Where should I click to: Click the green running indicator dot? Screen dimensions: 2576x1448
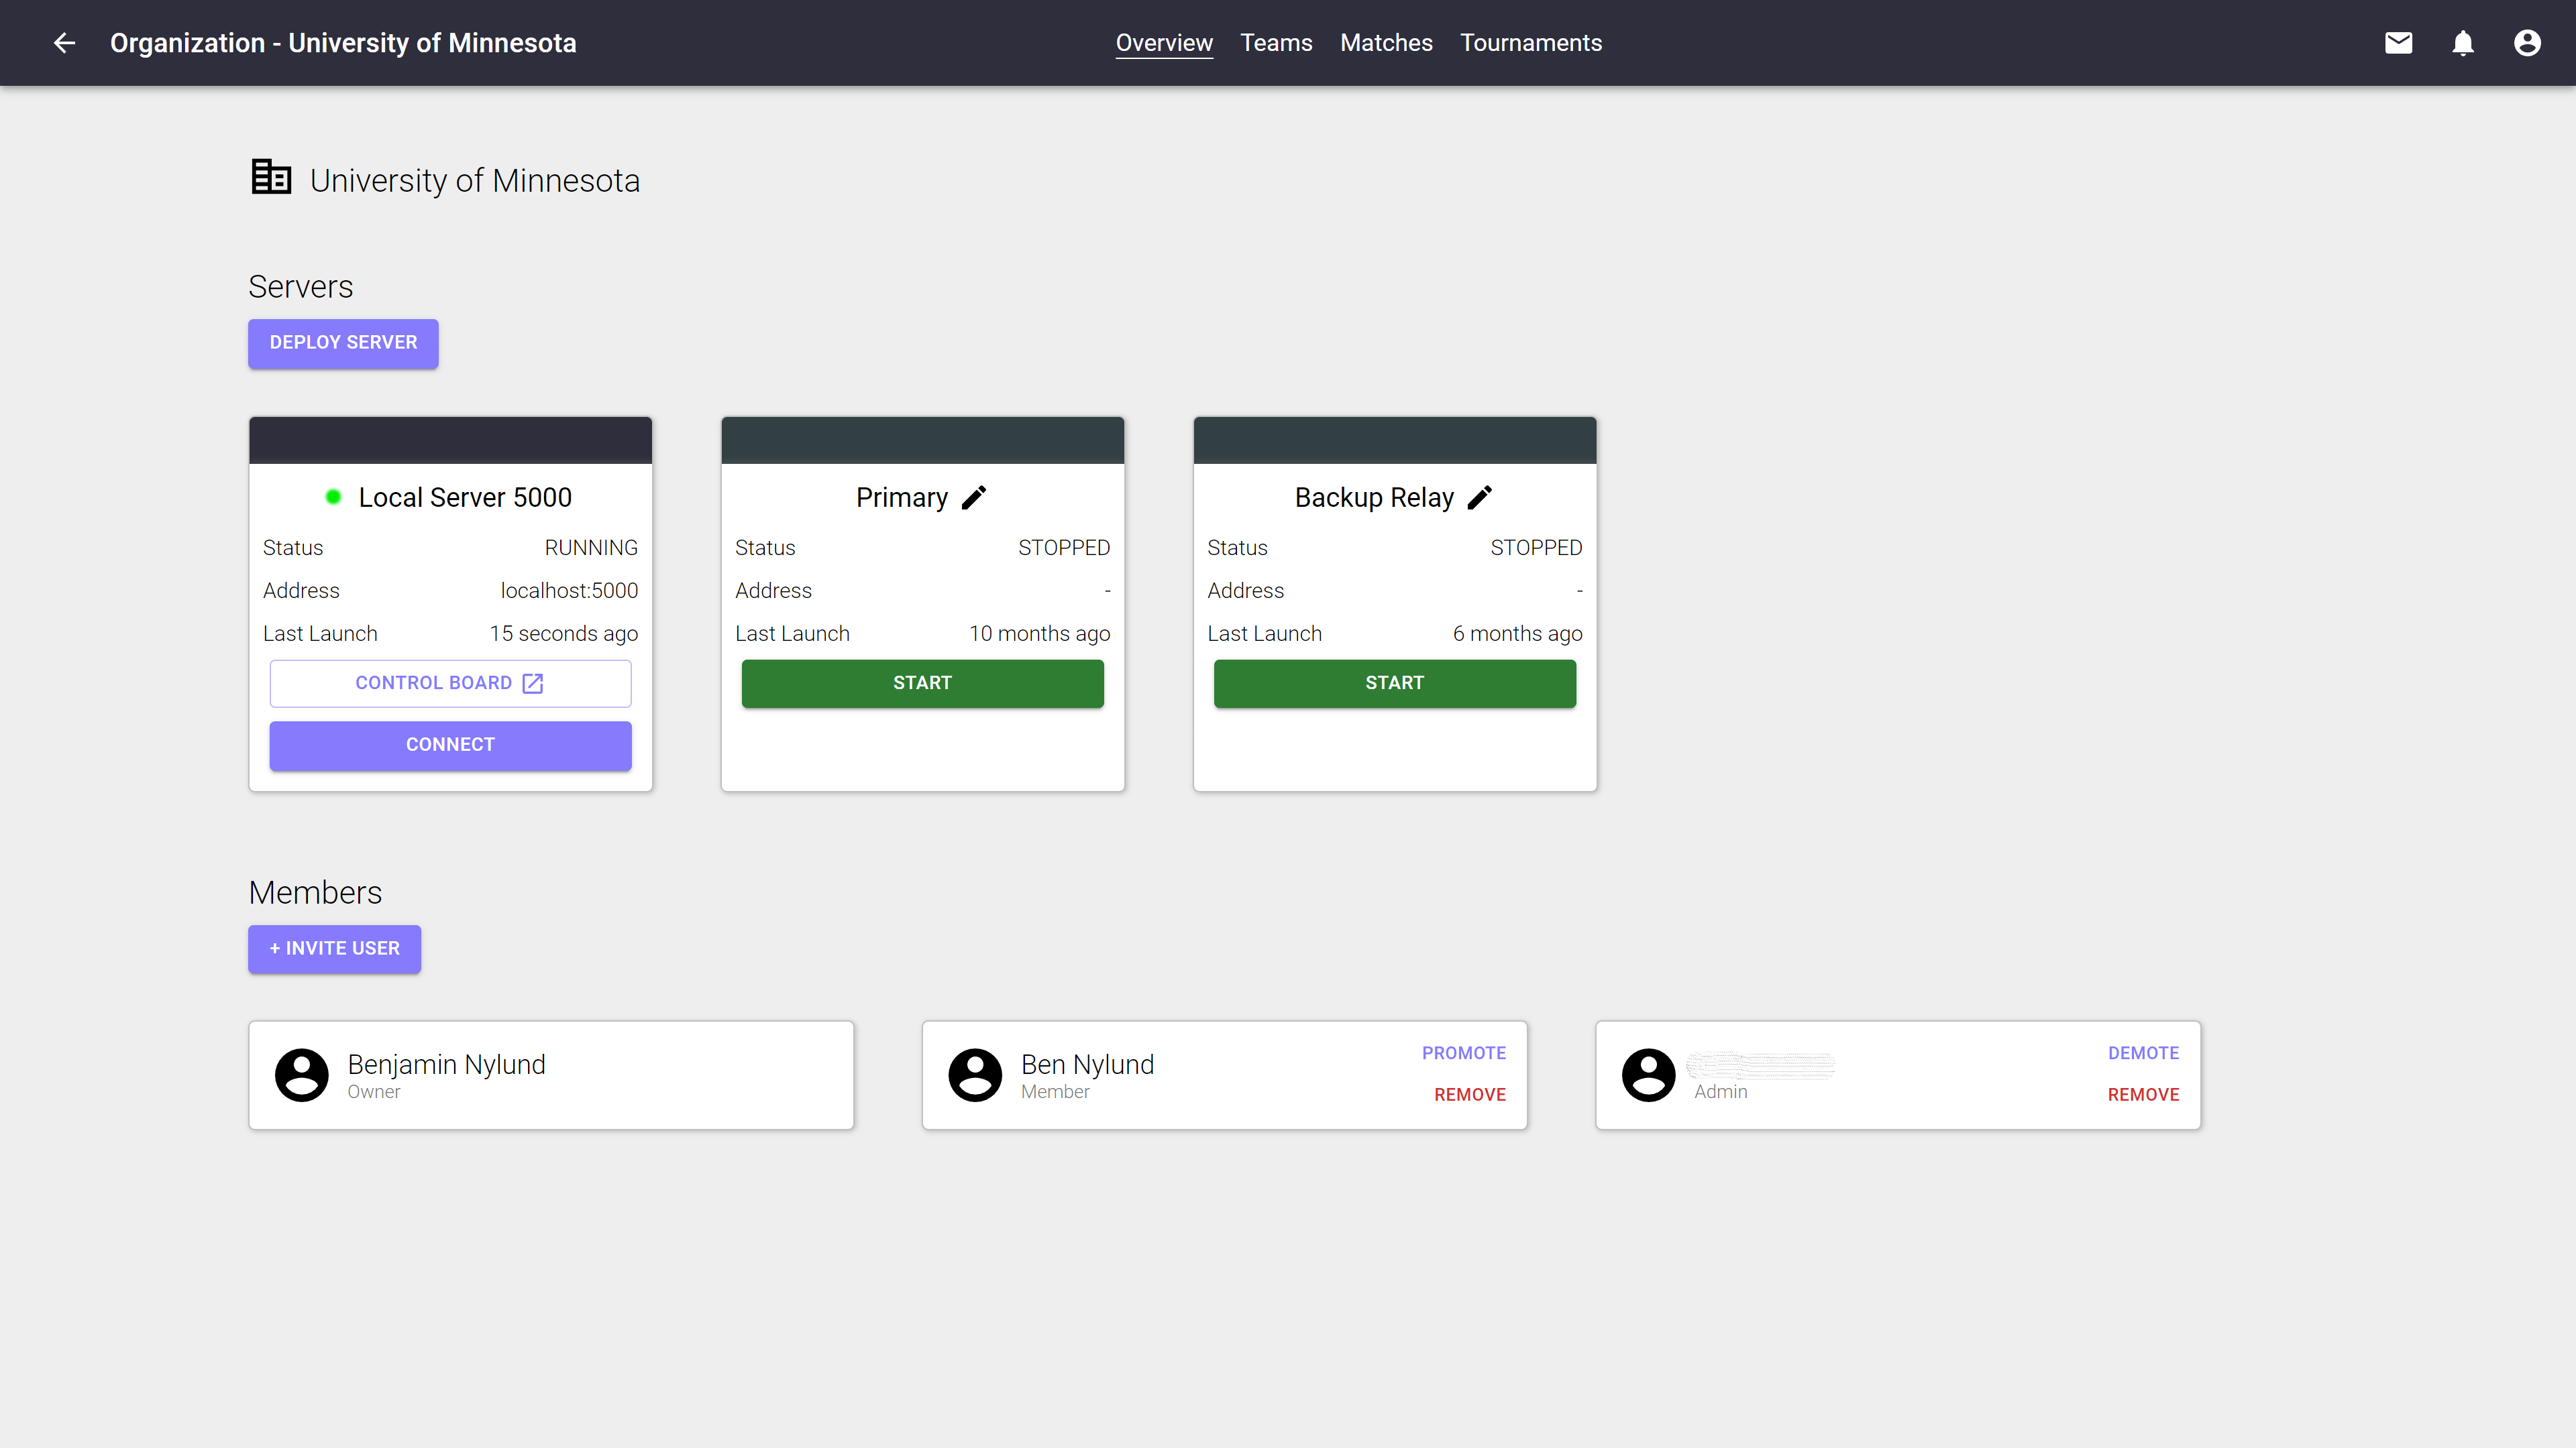click(334, 497)
